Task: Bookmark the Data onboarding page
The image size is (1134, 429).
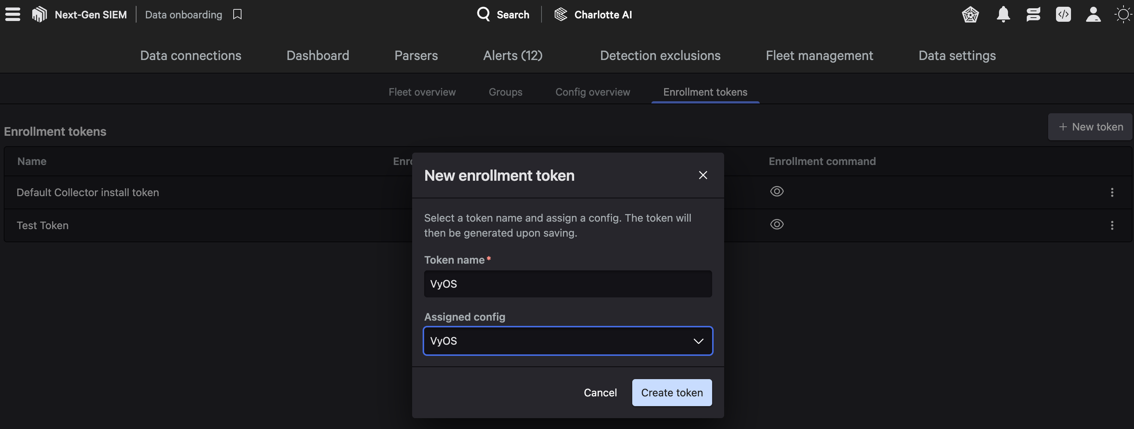Action: (237, 15)
